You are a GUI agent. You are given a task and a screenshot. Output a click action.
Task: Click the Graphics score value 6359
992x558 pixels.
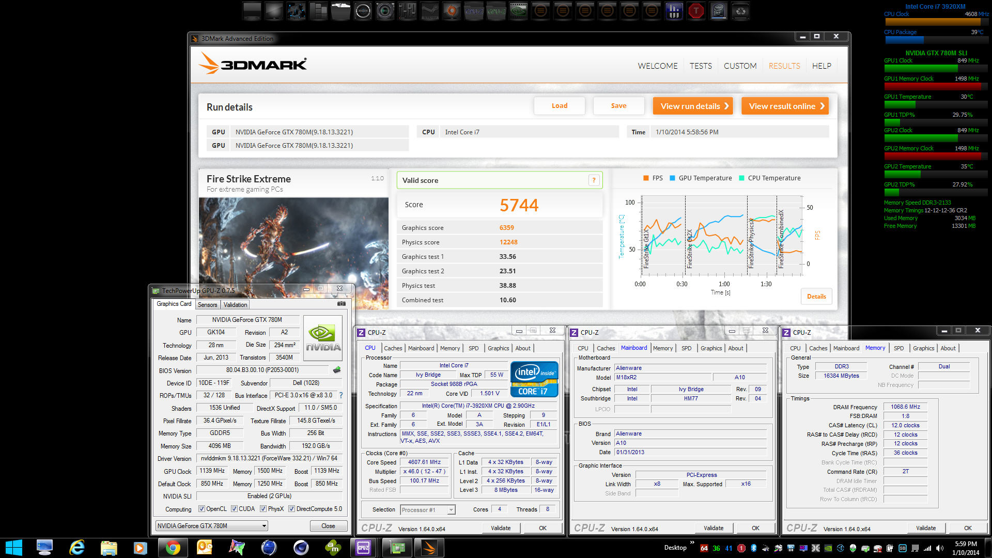click(x=506, y=228)
